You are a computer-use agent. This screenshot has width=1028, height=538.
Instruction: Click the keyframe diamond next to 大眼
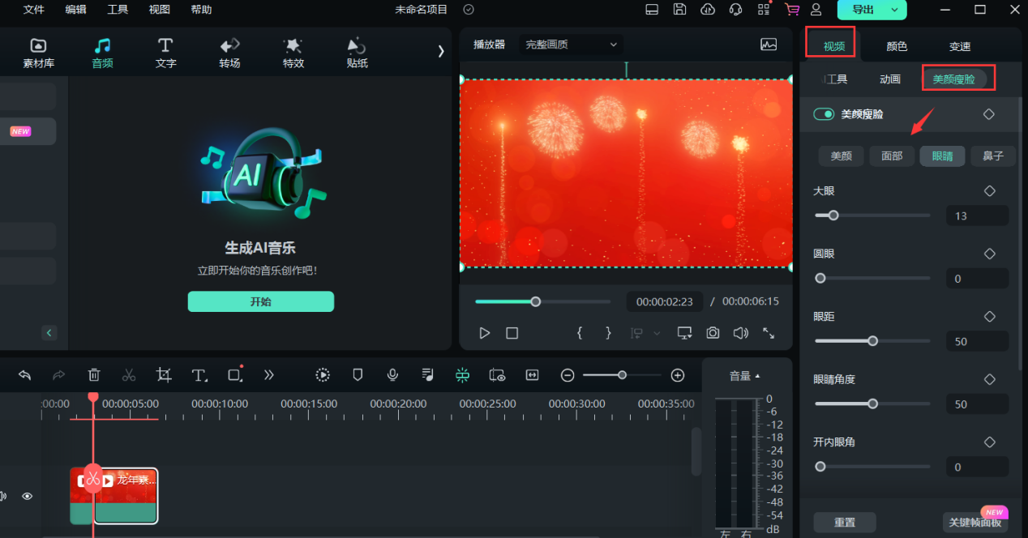pos(989,190)
